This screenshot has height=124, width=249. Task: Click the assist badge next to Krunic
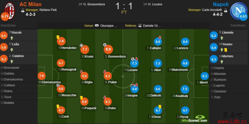pyautogui.click(x=81, y=45)
